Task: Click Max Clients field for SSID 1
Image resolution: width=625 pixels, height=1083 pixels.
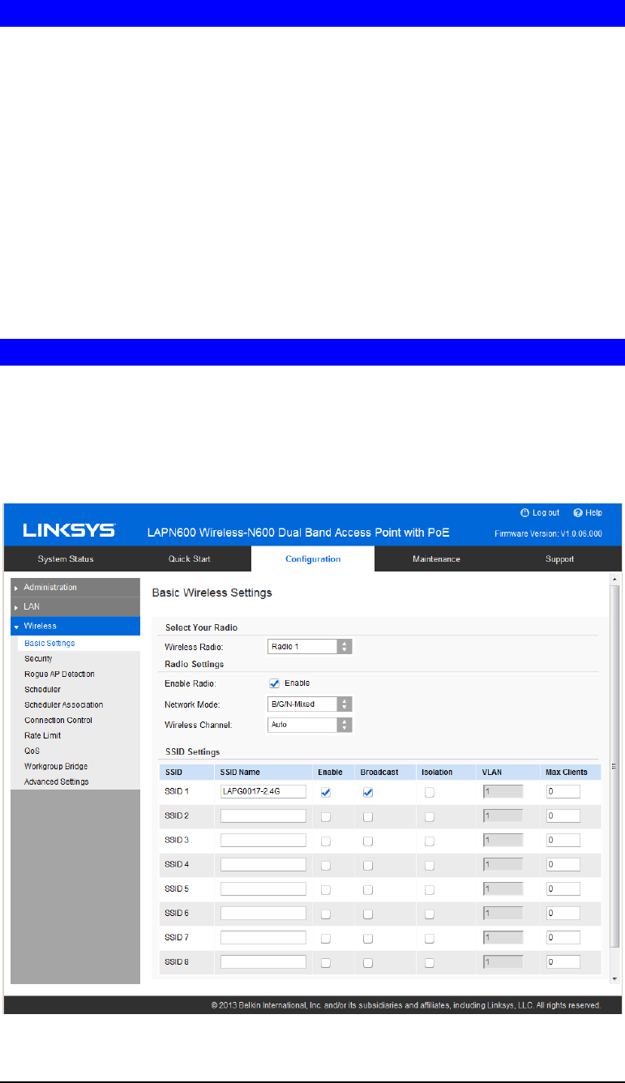Action: [x=563, y=791]
